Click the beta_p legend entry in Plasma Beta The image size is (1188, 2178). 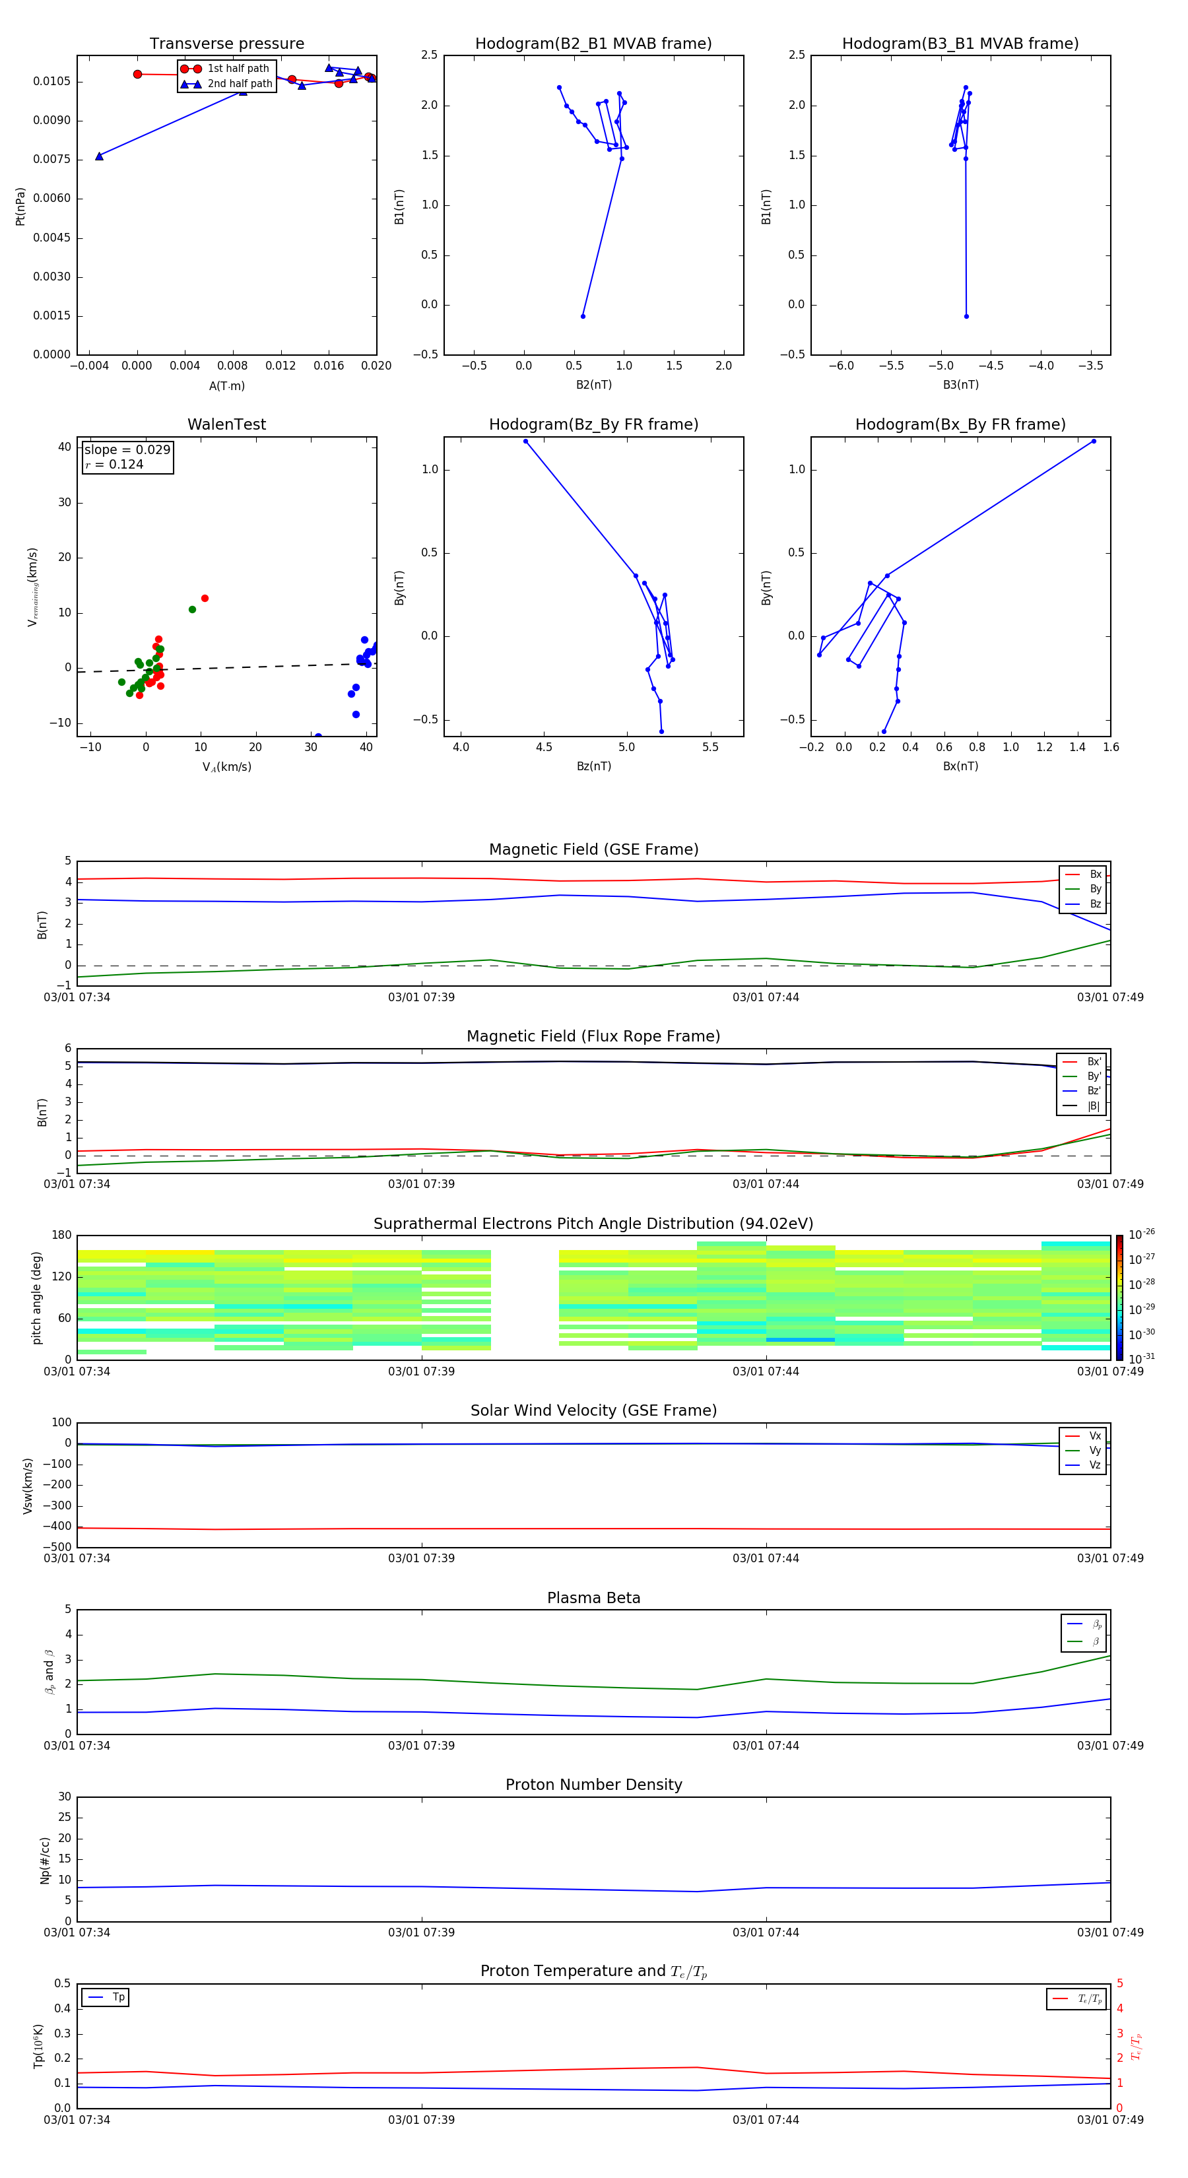(1084, 1624)
